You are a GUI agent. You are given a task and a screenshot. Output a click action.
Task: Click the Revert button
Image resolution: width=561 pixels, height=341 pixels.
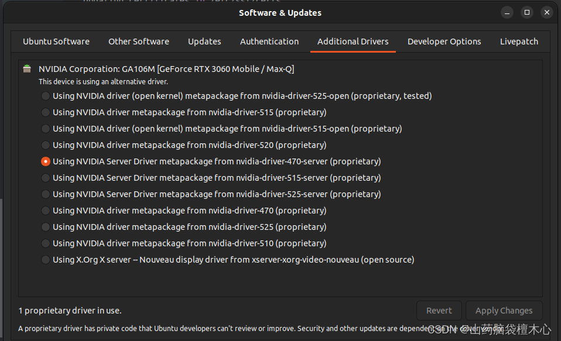(439, 311)
